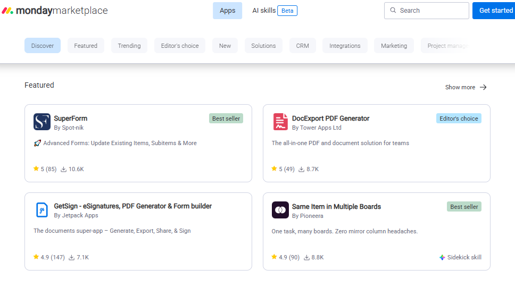
Task: Select the Marketing category
Action: (x=394, y=46)
